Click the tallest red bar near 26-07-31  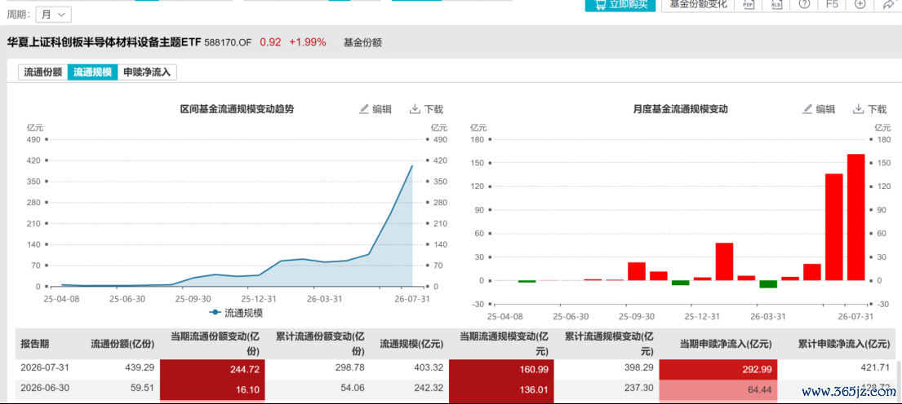pyautogui.click(x=856, y=217)
